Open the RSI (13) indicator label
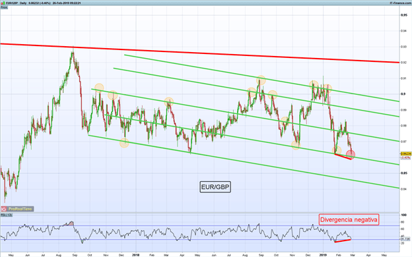412x257 pixels. click(7, 215)
